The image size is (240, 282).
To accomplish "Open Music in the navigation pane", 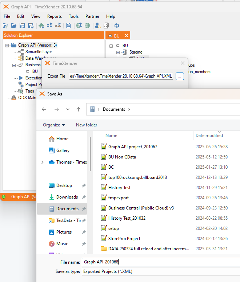I will [x=62, y=244].
